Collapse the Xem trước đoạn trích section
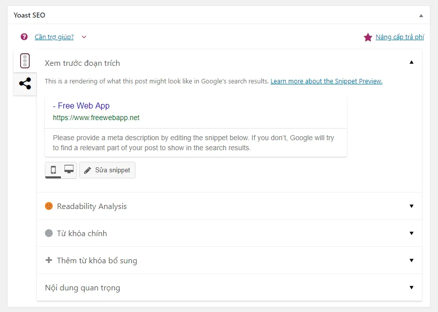Image resolution: width=438 pixels, height=312 pixels. tap(411, 62)
